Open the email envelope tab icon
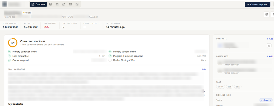Screen dimensions: 274x106 70,4
